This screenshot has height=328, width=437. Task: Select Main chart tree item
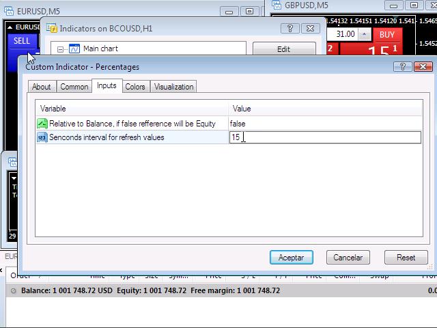pos(100,49)
